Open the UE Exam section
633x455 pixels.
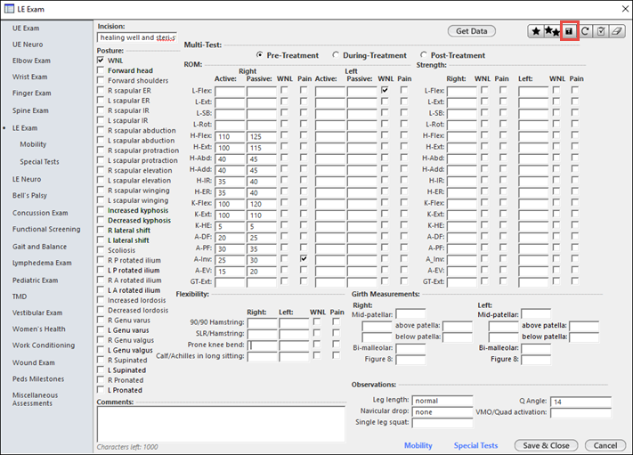point(26,28)
